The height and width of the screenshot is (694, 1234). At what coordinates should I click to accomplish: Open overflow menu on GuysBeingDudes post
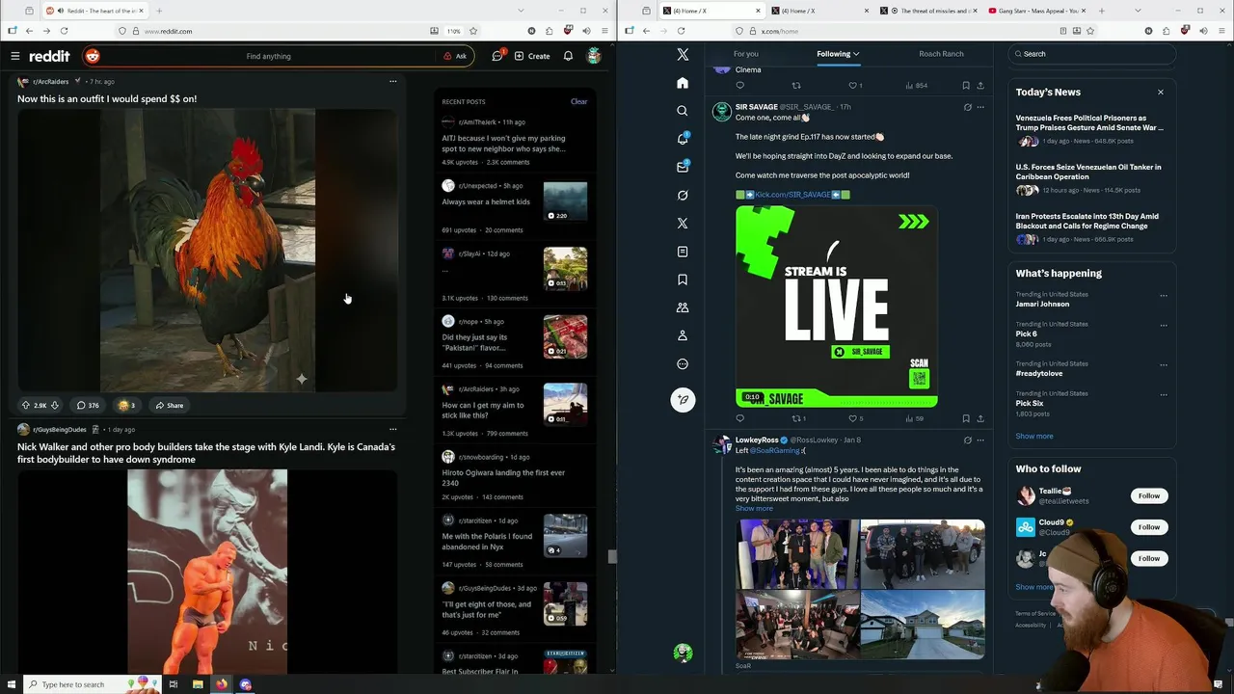point(392,429)
